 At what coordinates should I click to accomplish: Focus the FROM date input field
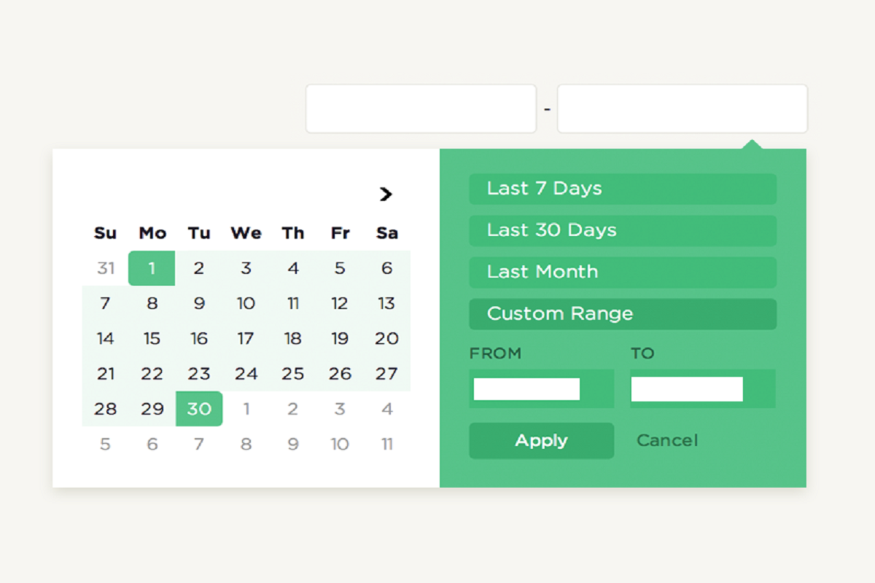(541, 388)
